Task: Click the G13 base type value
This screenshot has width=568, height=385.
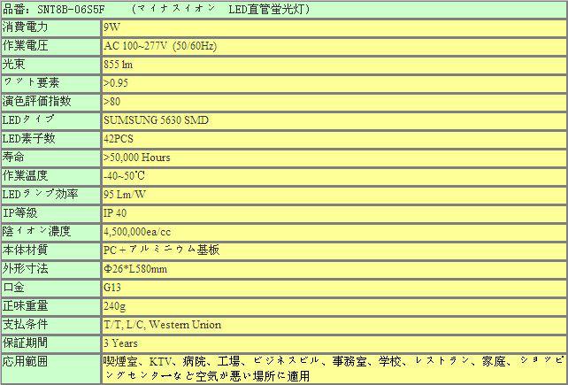Action: [x=111, y=288]
